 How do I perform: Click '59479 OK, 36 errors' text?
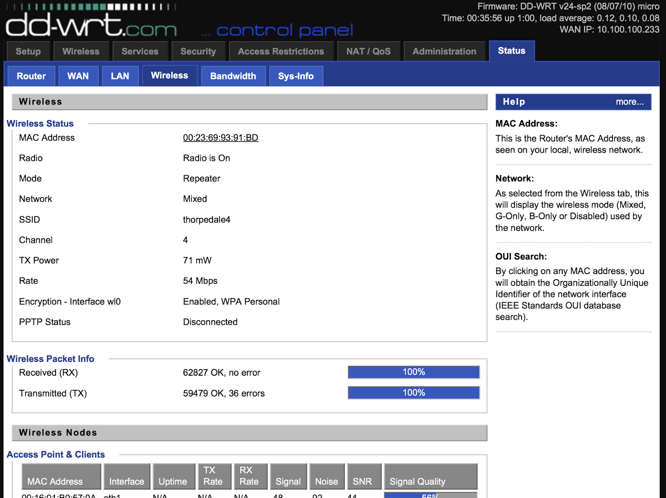pyautogui.click(x=224, y=394)
